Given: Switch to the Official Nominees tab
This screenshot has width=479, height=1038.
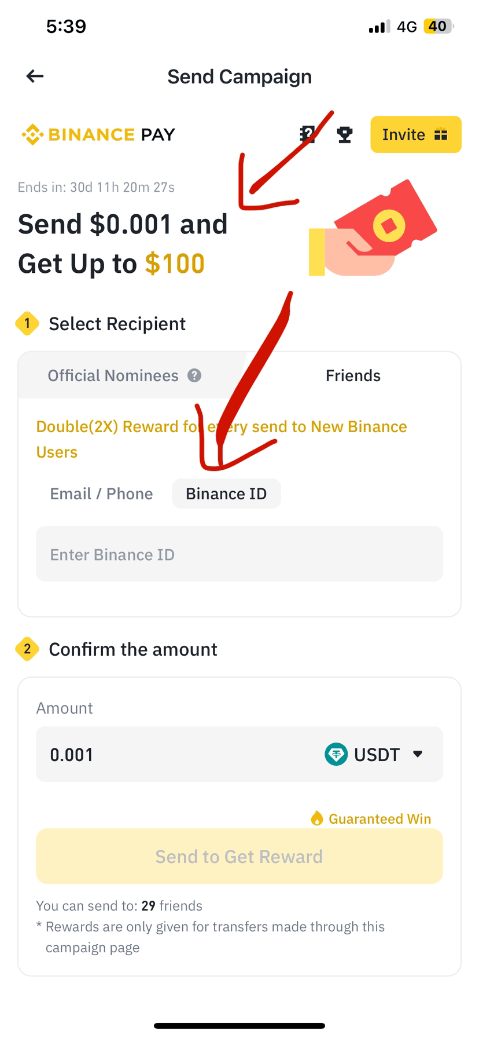Looking at the screenshot, I should pos(124,375).
